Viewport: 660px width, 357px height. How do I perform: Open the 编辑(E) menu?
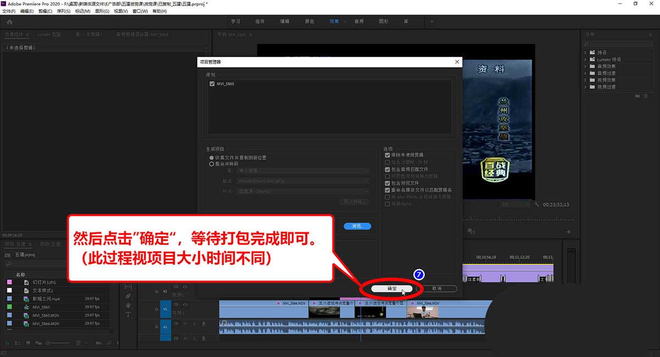27,11
